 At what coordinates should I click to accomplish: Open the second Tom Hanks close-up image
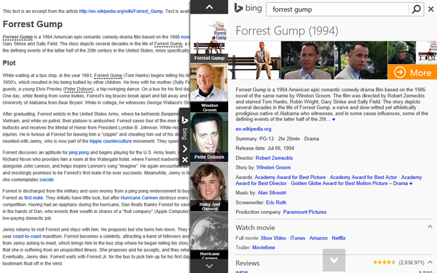pos(307,60)
